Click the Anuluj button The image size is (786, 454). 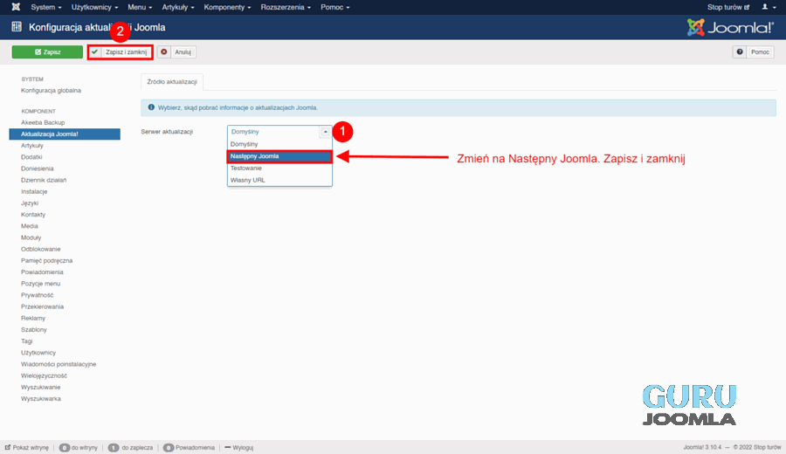176,52
